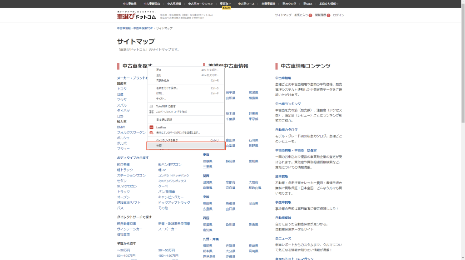Click サイトマップ link in header
This screenshot has height=260, width=465.
(x=283, y=15)
